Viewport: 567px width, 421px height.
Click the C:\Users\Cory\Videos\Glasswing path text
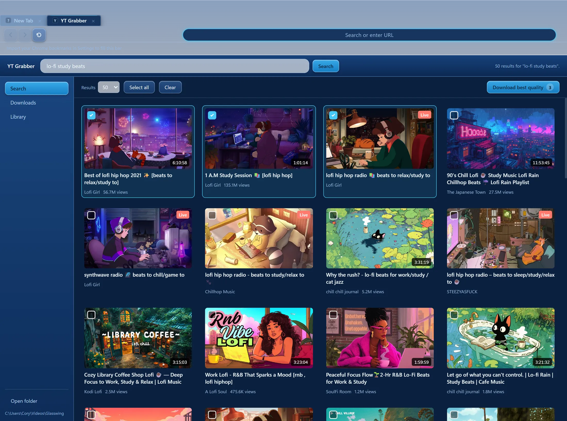coord(34,413)
